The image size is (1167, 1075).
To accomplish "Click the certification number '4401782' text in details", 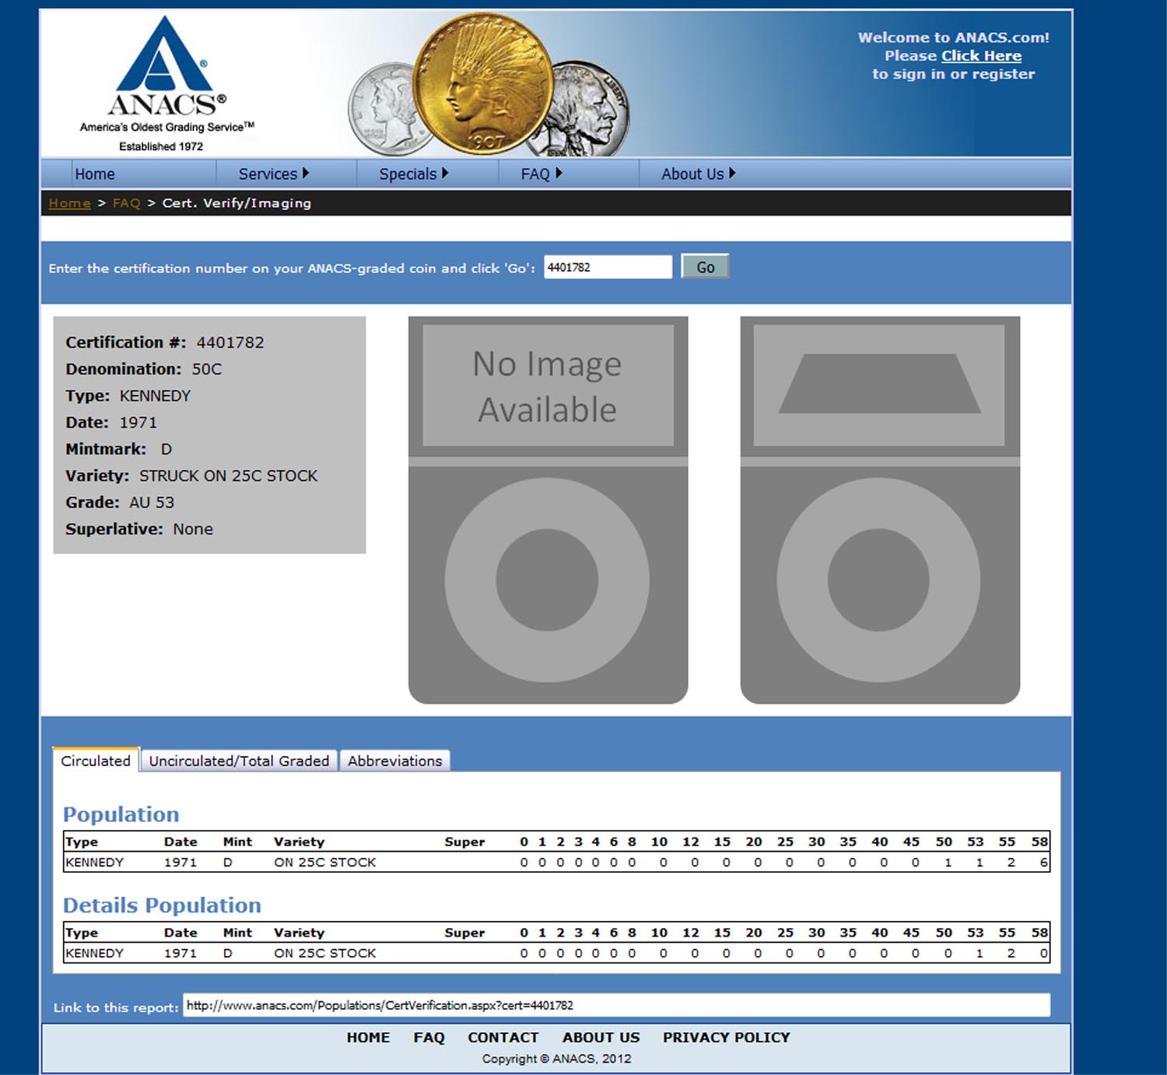I will tap(230, 342).
